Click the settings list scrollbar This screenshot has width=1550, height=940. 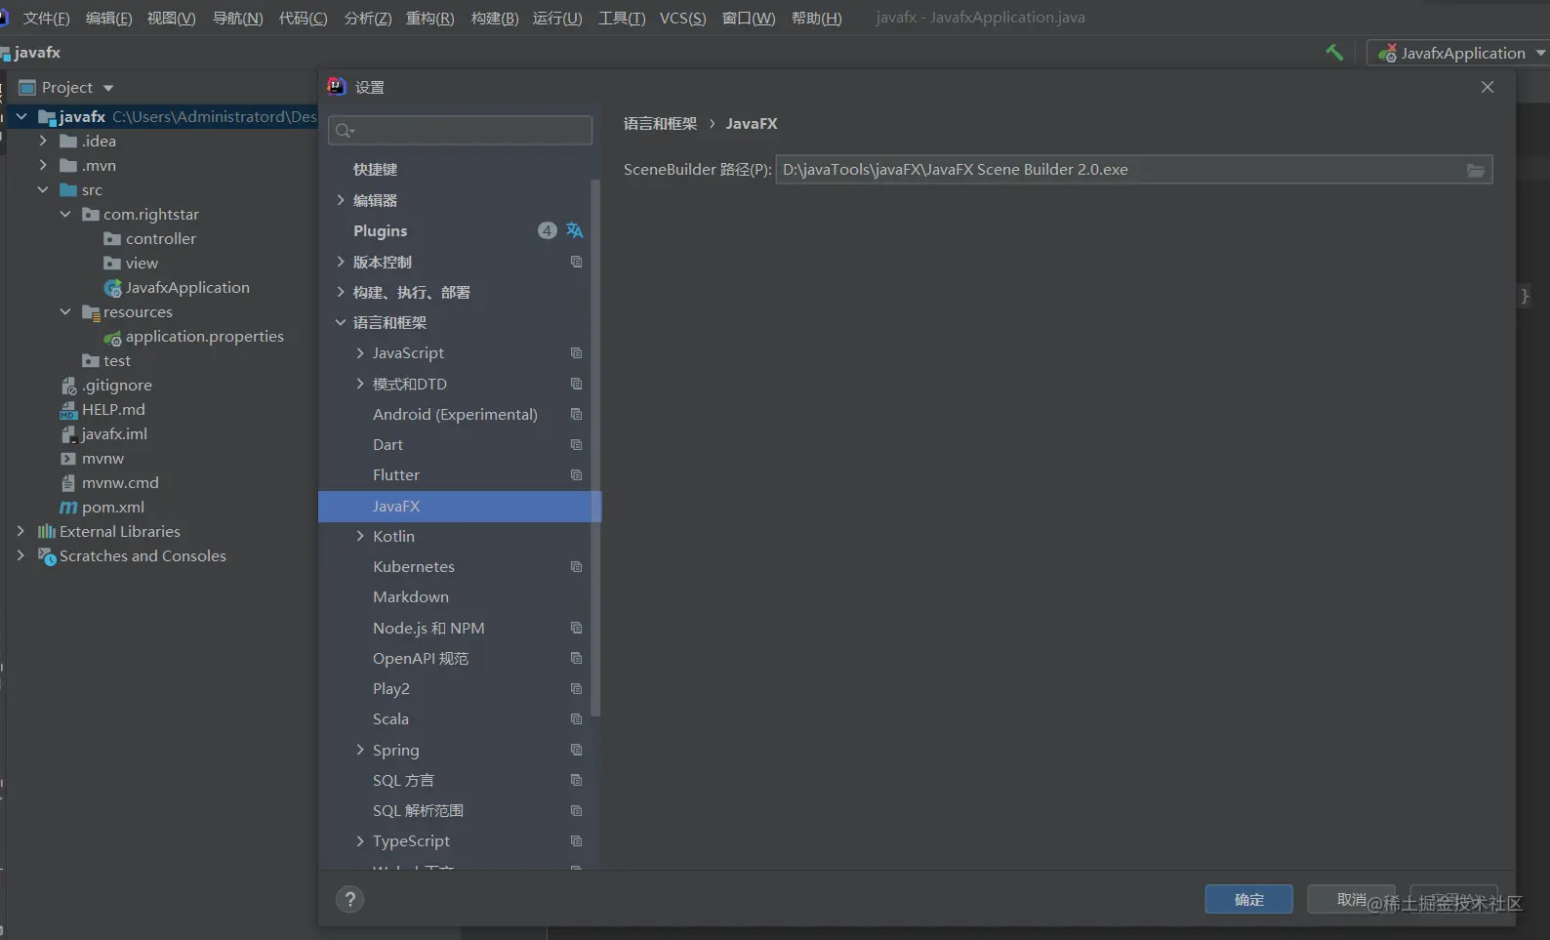[594, 447]
